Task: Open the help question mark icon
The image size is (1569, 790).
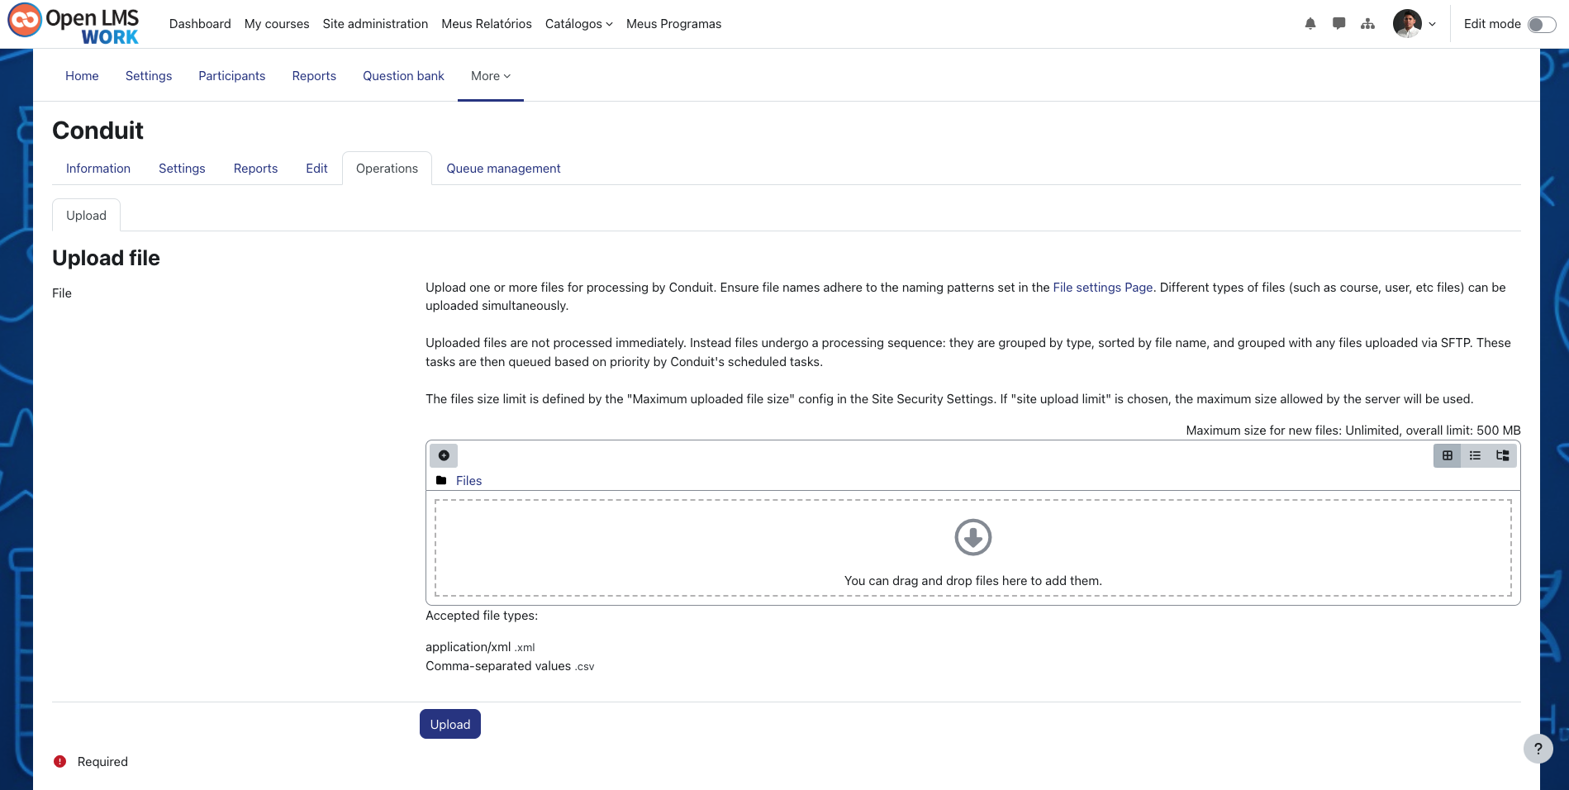Action: click(x=1538, y=749)
